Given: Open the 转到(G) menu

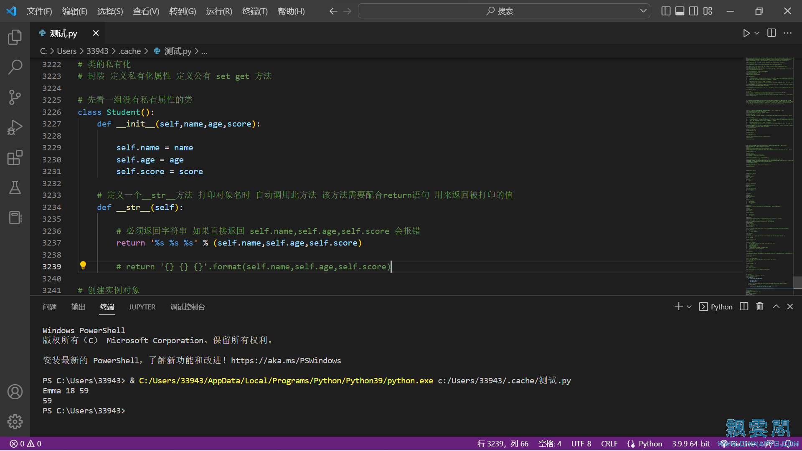Looking at the screenshot, I should click(183, 11).
